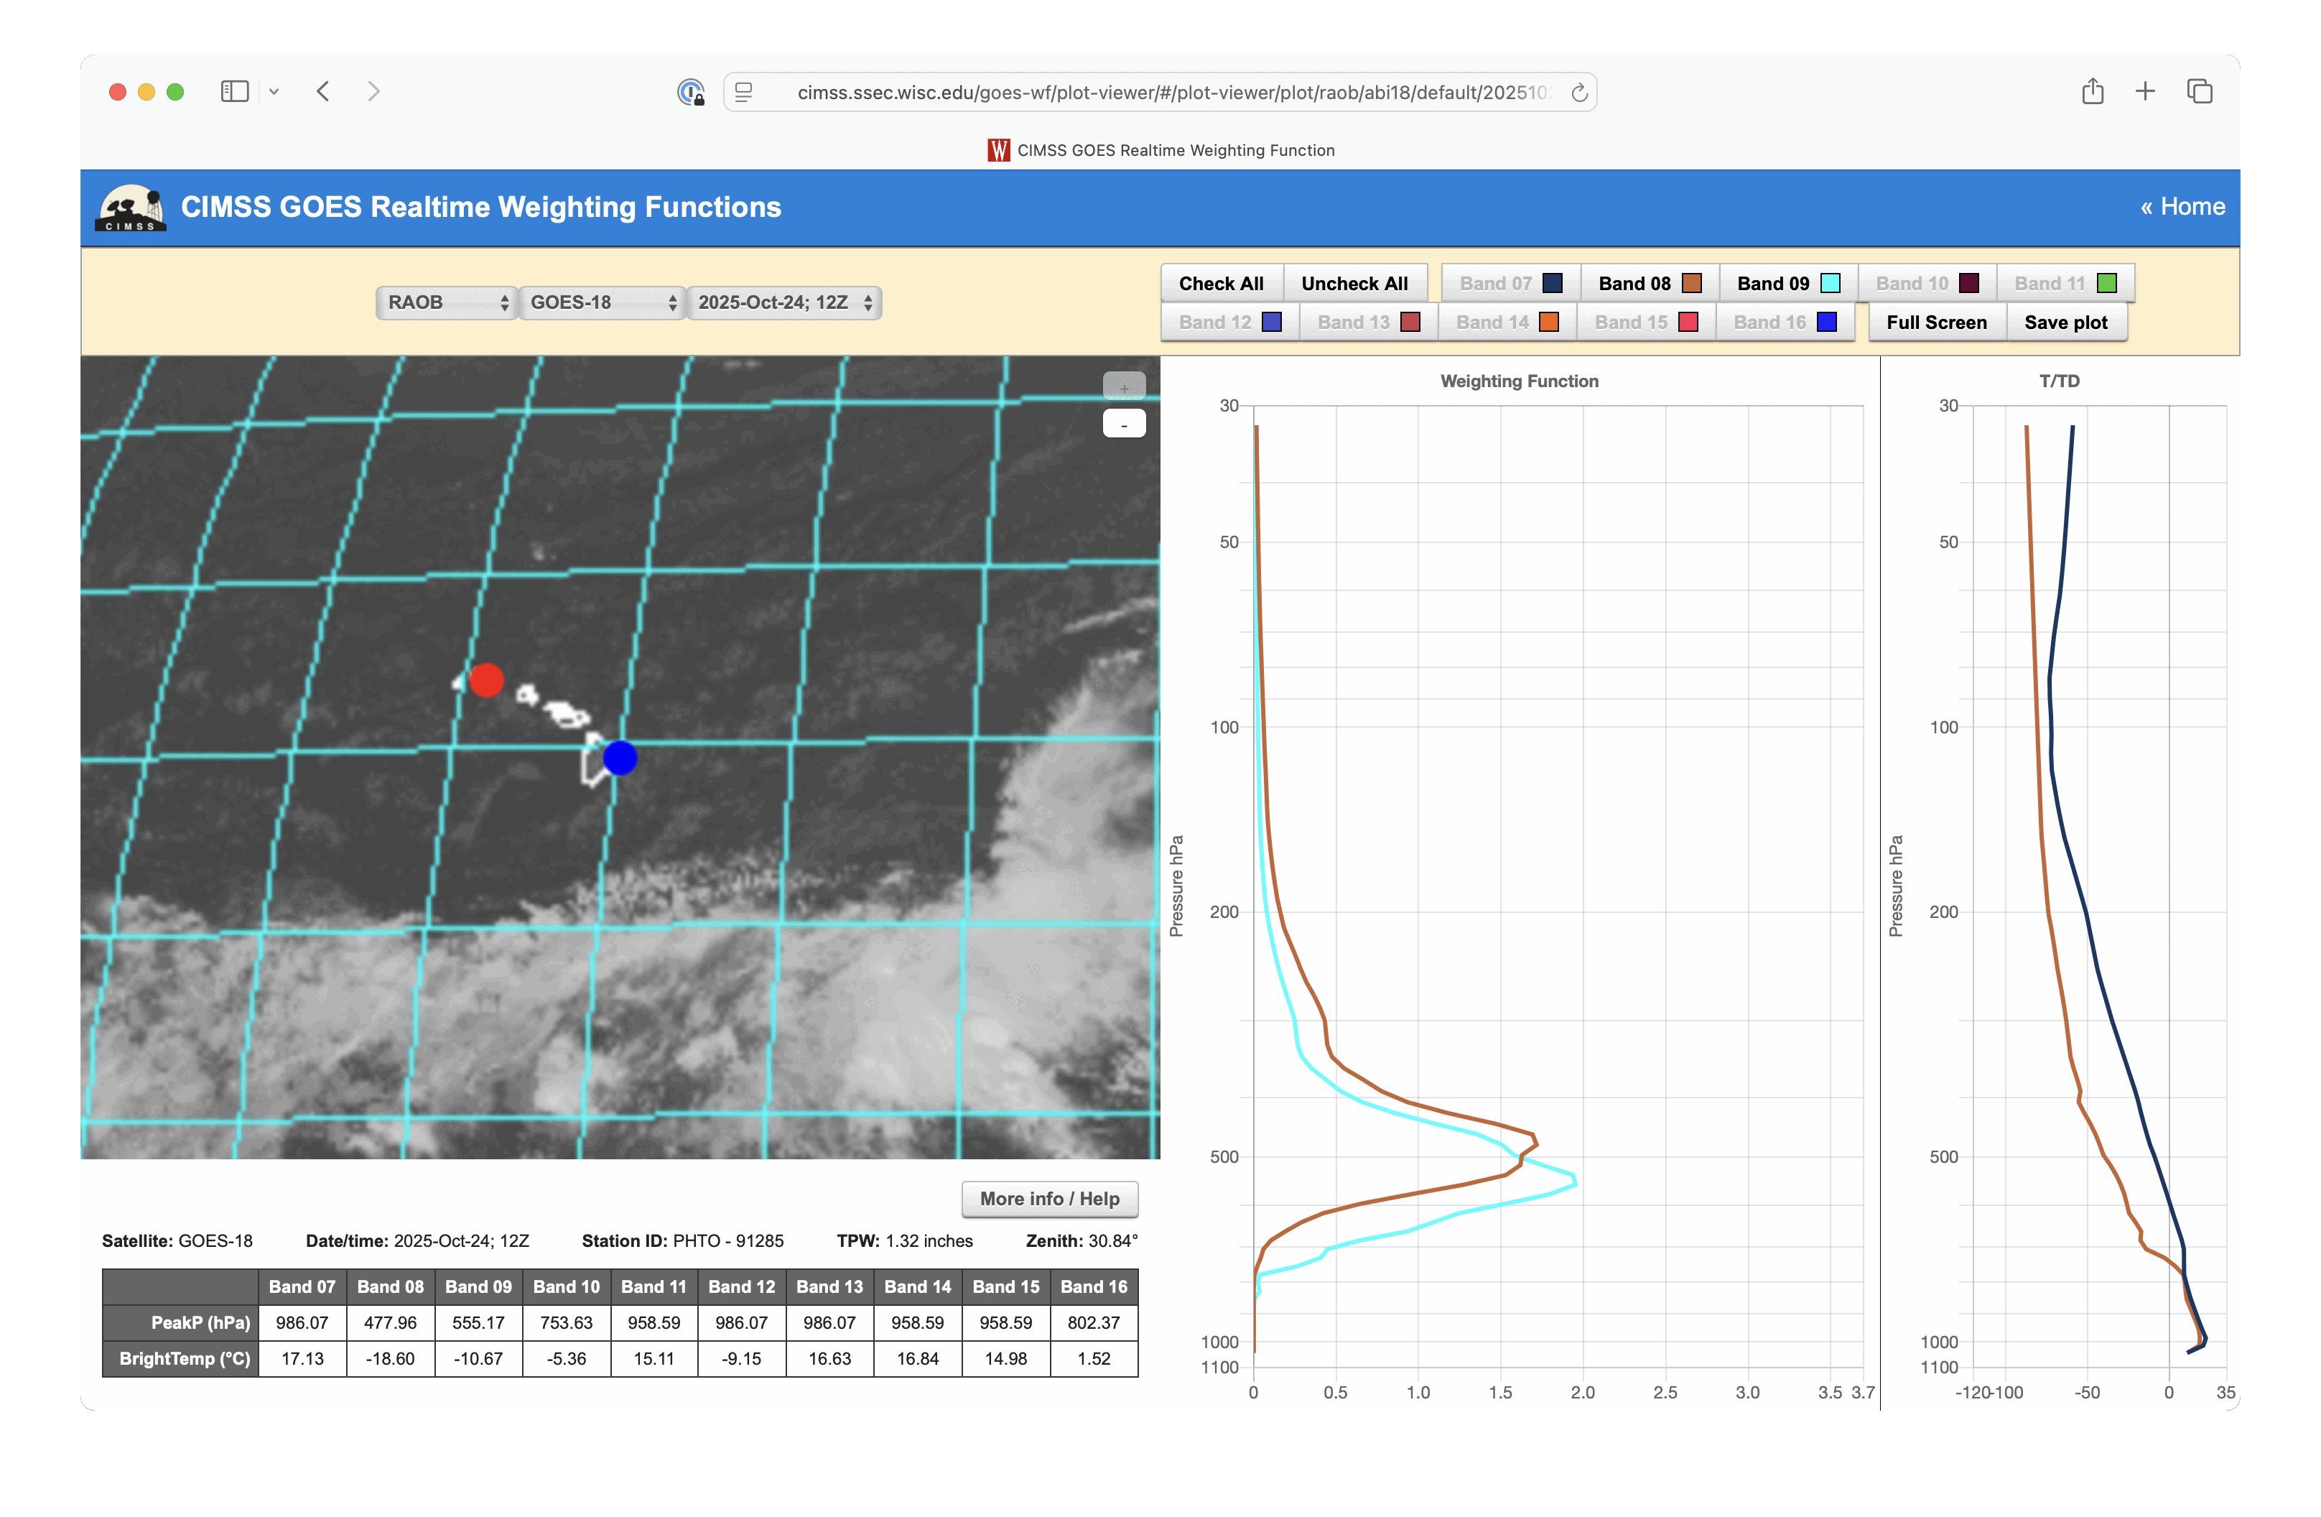Toggle Band 08 weighting function off
The width and height of the screenshot is (2321, 1517).
click(1649, 284)
